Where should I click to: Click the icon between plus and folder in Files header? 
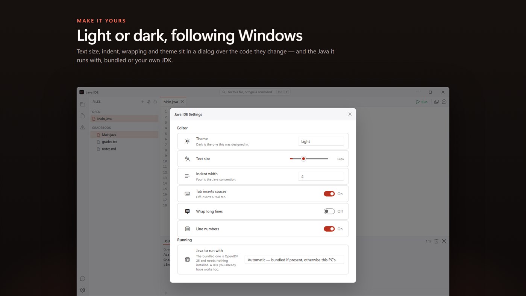coord(149,102)
